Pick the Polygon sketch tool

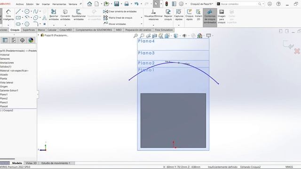tap(27, 24)
